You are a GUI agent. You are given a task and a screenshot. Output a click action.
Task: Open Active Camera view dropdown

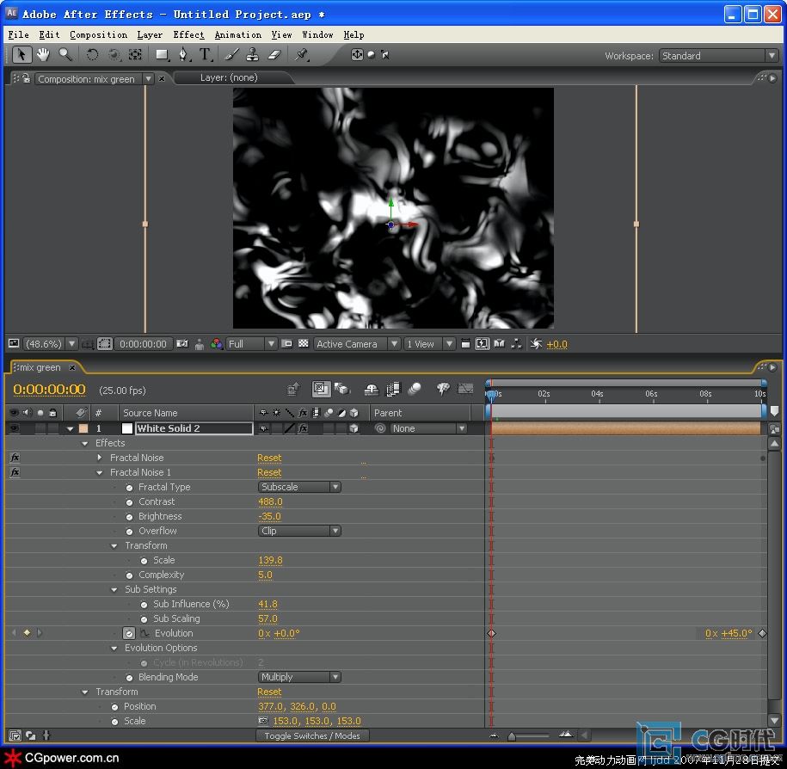(x=356, y=344)
